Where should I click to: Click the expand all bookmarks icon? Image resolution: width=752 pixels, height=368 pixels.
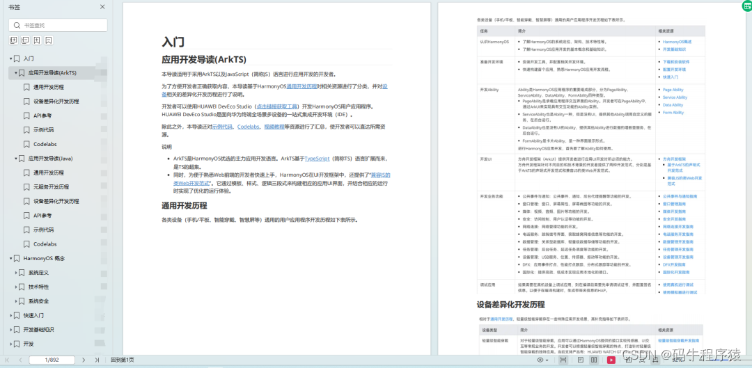tap(13, 41)
